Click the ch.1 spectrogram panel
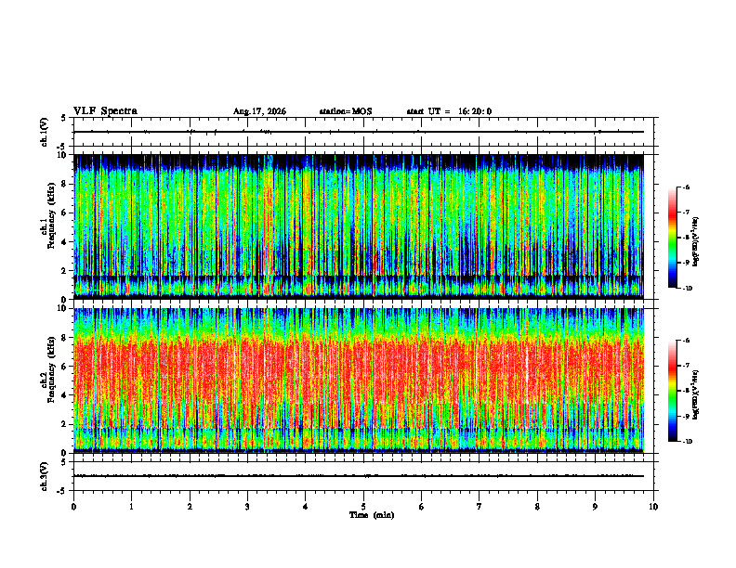The width and height of the screenshot is (736, 568). pos(358,226)
